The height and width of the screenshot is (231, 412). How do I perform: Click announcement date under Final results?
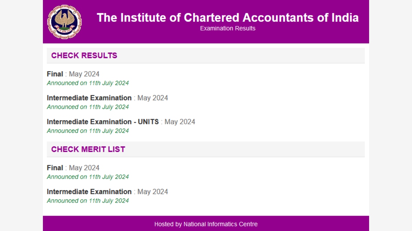[x=88, y=83]
